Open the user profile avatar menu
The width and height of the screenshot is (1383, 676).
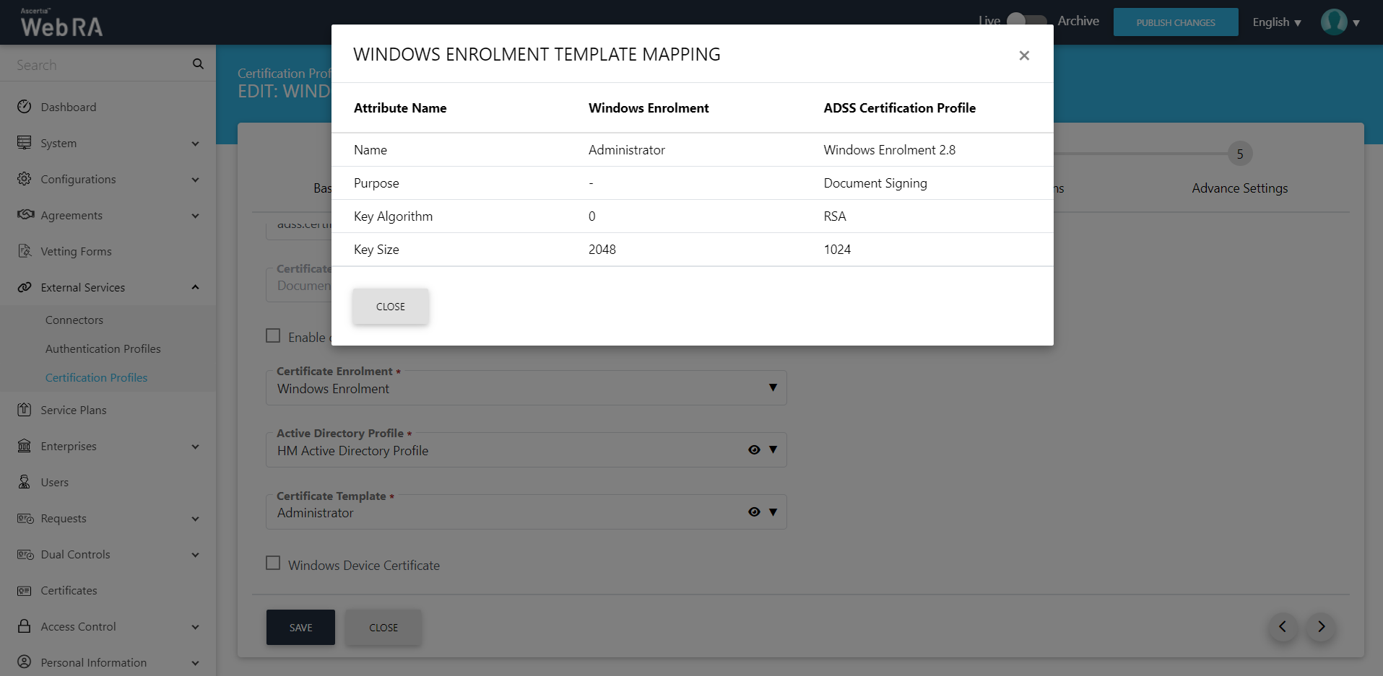[1334, 22]
